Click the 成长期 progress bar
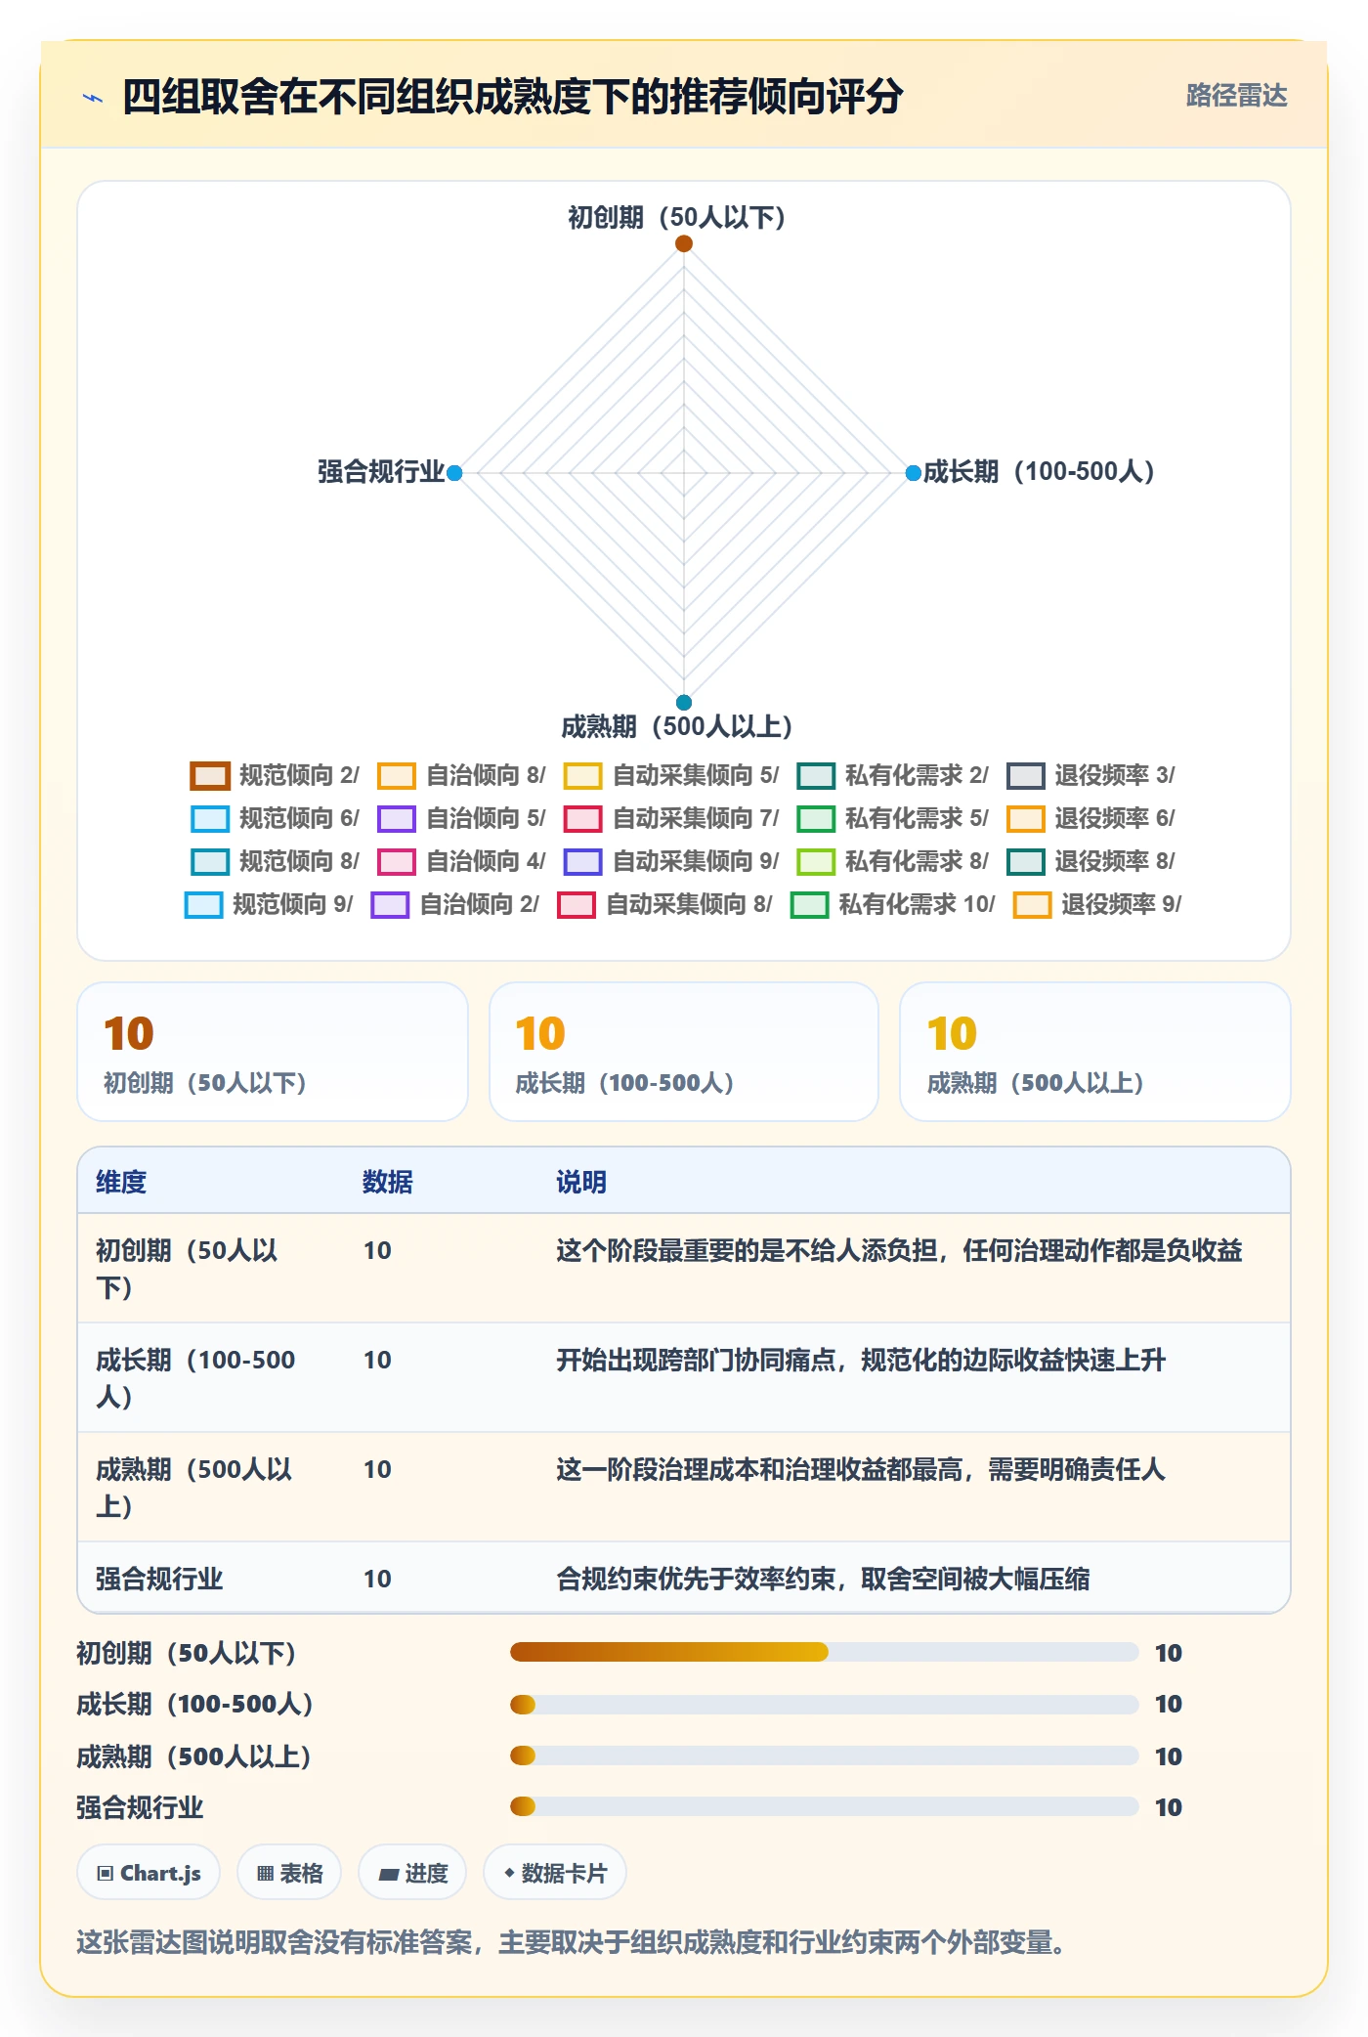Viewport: 1368px width, 2037px height. coord(824,1704)
